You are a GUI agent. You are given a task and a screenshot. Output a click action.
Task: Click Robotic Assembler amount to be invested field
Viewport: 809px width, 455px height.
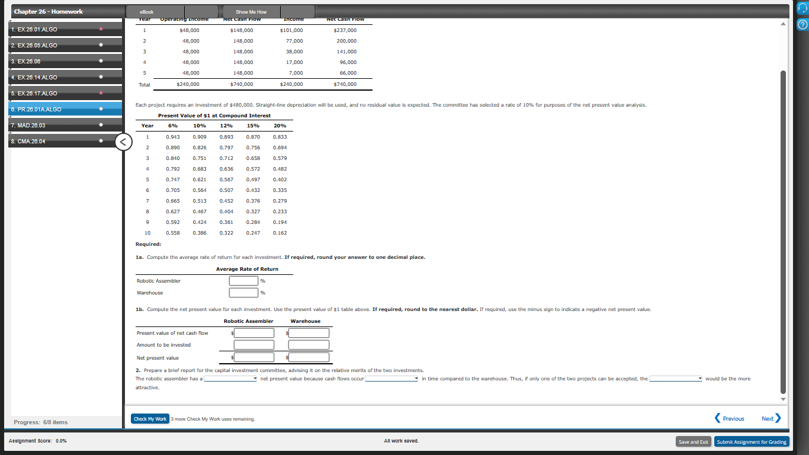pos(254,345)
